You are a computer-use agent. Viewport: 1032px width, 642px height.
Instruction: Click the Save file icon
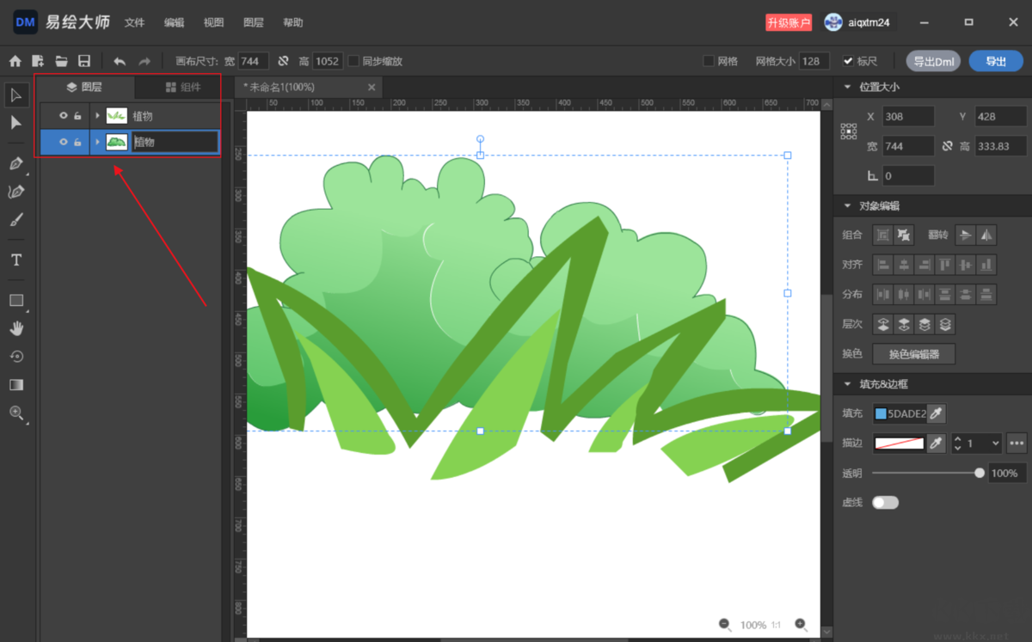coord(84,61)
